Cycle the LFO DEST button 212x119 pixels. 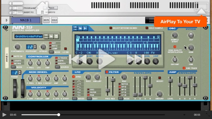click(89, 99)
